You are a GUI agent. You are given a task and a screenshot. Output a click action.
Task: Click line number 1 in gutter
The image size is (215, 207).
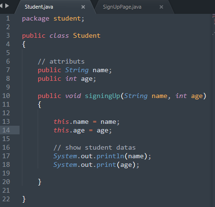pos(8,19)
